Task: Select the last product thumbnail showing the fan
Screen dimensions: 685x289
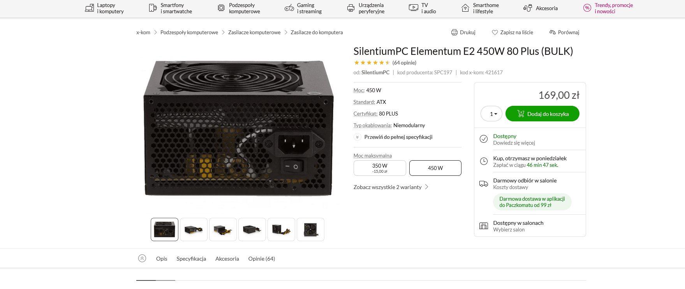Action: (310, 229)
